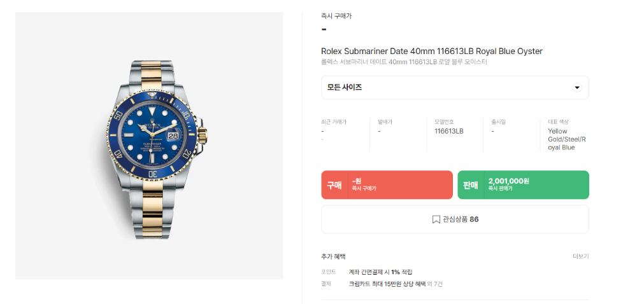Open the 모든 사이즈 size selector
637x304 pixels.
[455, 88]
